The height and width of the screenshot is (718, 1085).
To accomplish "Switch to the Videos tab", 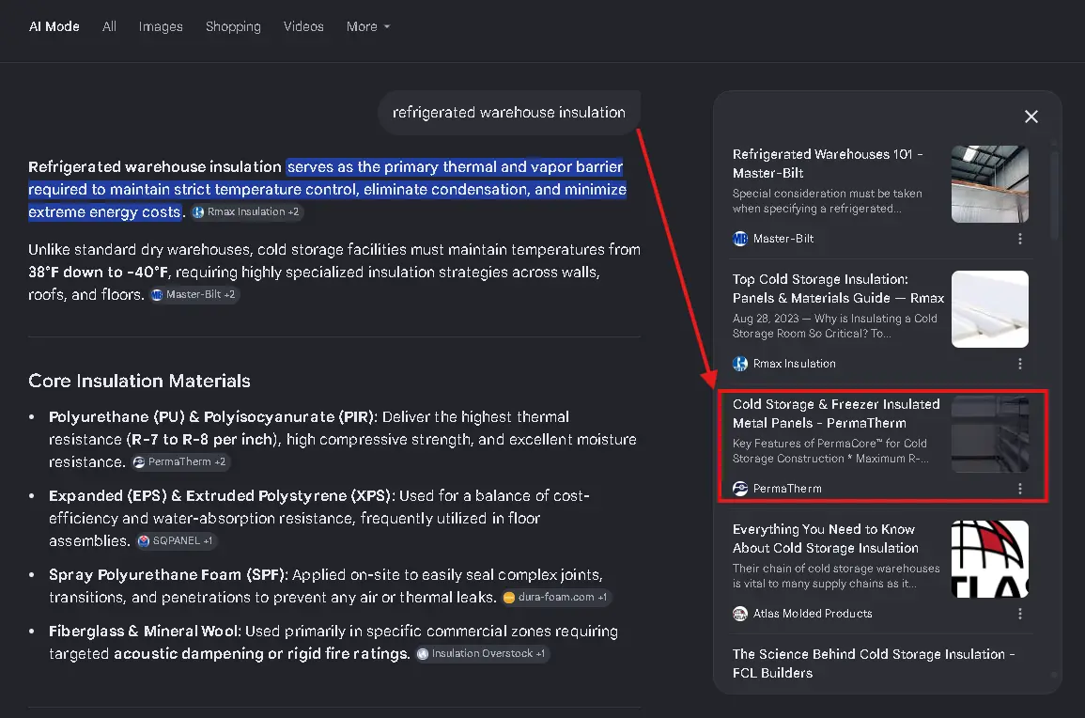I will pyautogui.click(x=303, y=26).
